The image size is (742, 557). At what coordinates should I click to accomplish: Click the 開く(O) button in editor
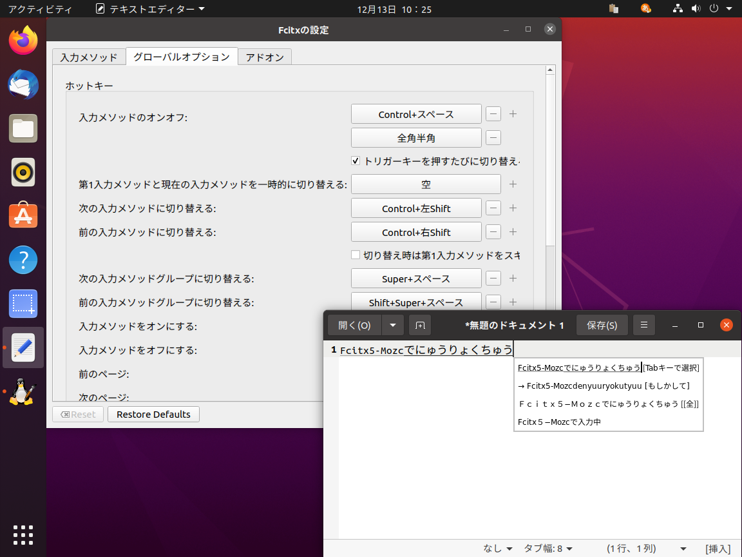[x=354, y=325]
